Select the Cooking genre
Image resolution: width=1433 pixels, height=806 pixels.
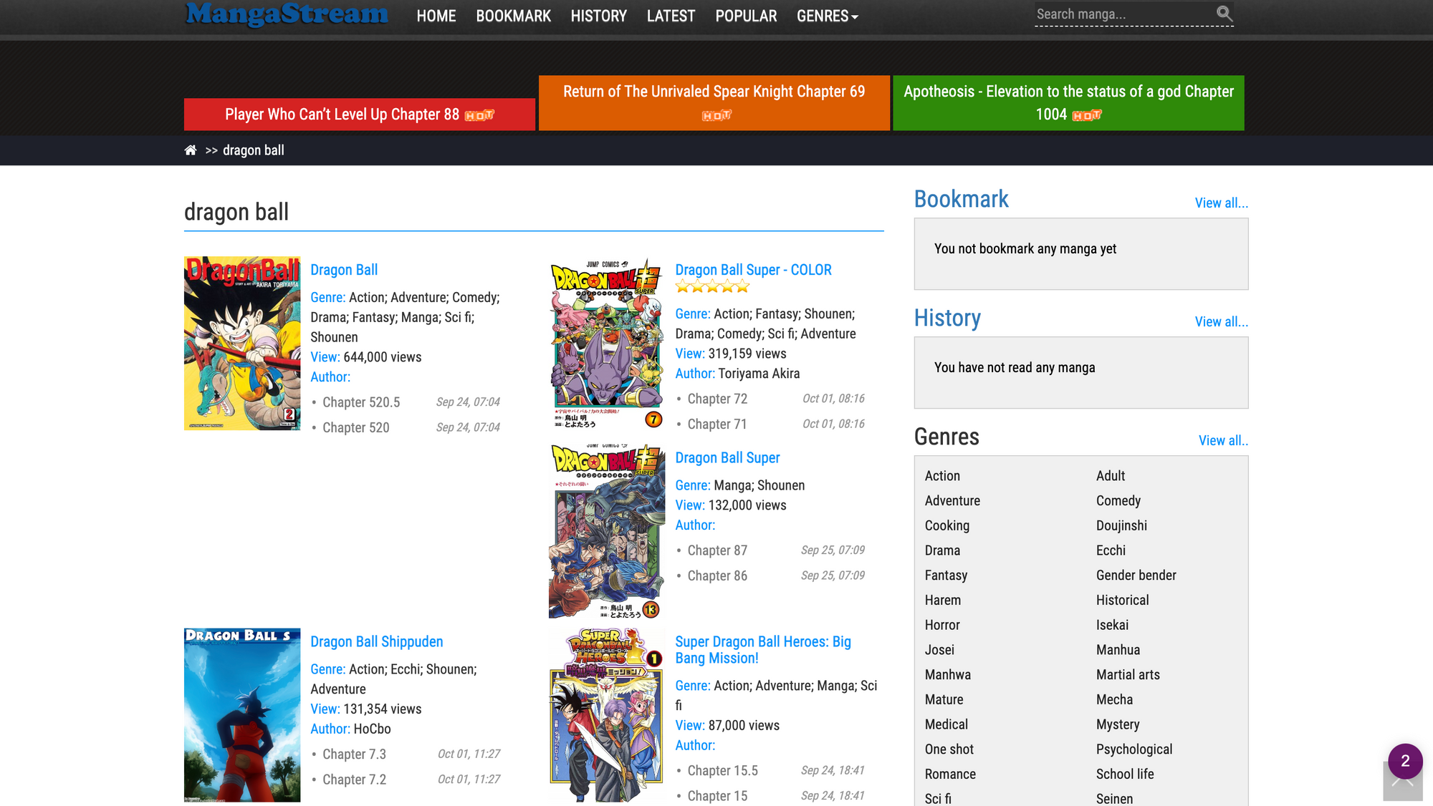(x=946, y=526)
